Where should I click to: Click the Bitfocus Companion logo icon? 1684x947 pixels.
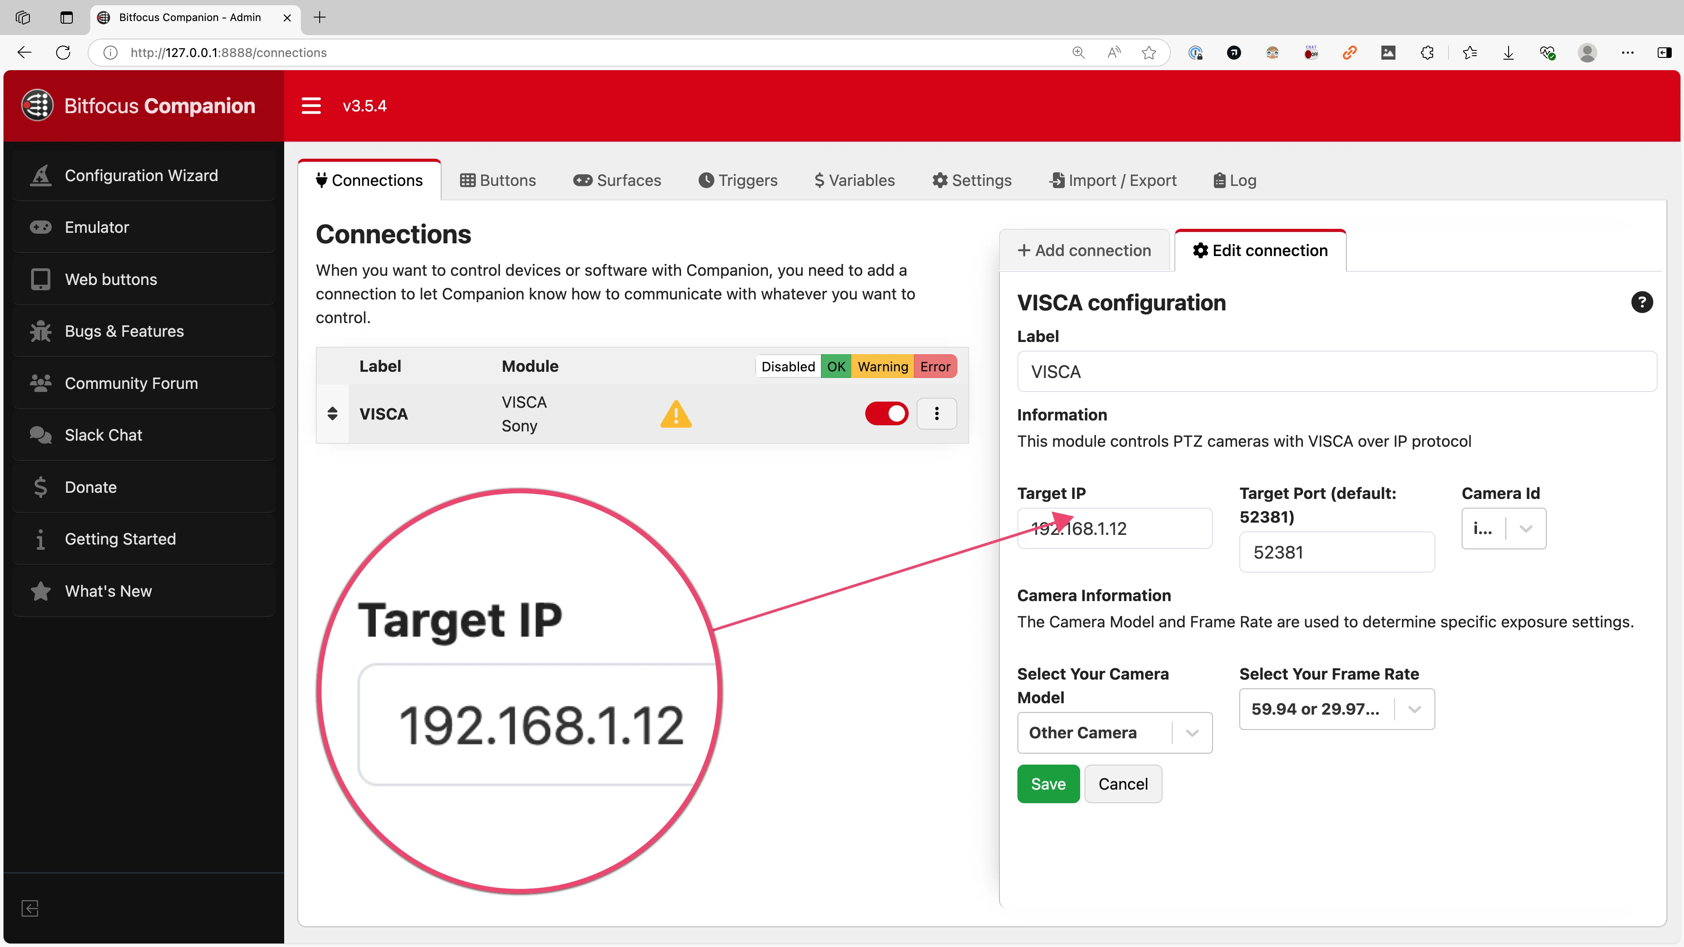pos(37,105)
